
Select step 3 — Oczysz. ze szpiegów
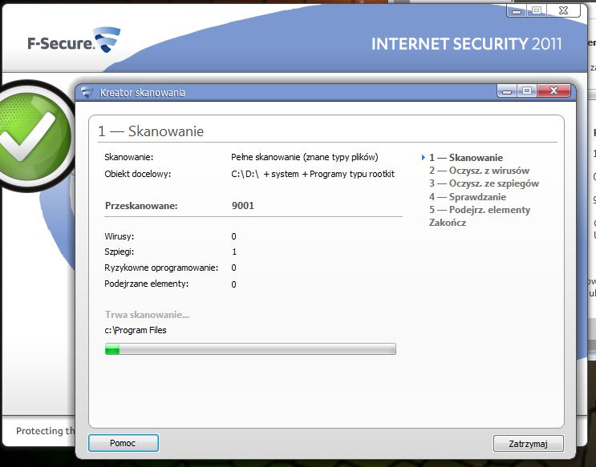[x=485, y=183]
